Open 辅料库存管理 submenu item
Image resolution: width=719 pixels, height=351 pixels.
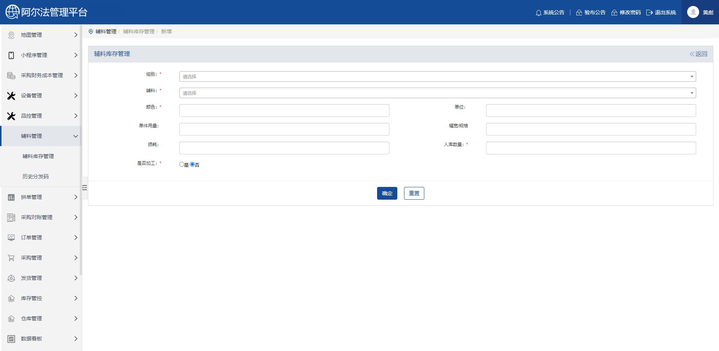pyautogui.click(x=38, y=156)
